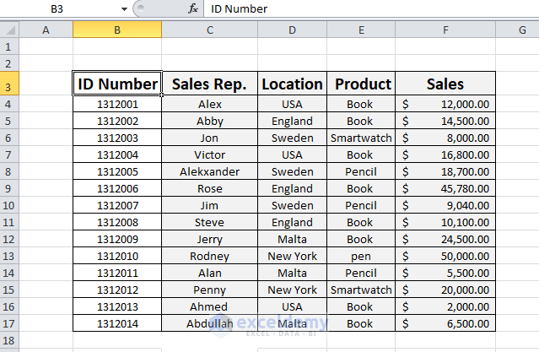Select row 3 header
This screenshot has height=352, width=539.
[x=9, y=84]
